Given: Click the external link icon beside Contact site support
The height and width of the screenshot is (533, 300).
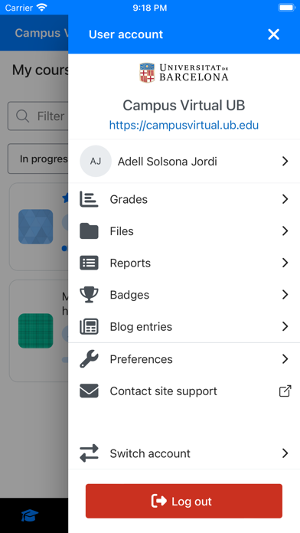Looking at the screenshot, I should pyautogui.click(x=285, y=391).
